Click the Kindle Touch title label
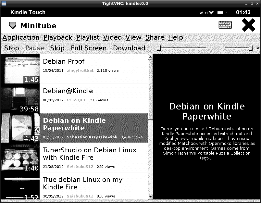This screenshot has height=203, width=261. click(28, 12)
